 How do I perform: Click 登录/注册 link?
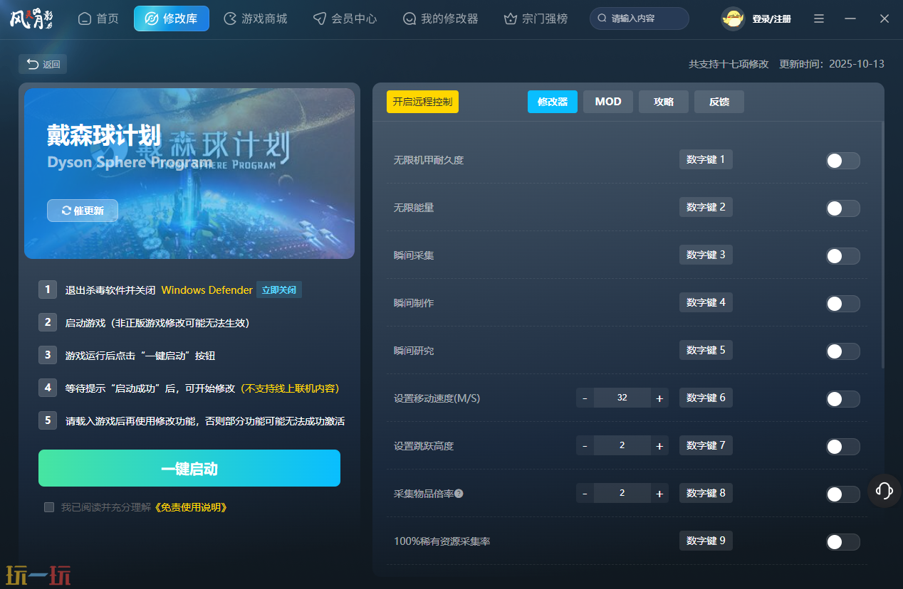point(771,19)
